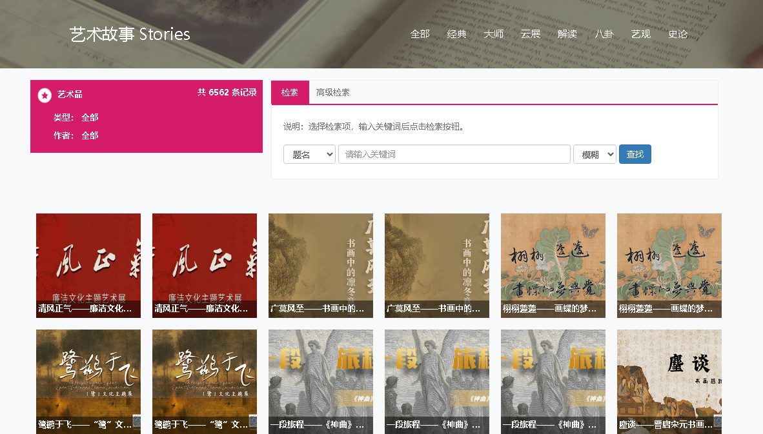Open the 全部 navigation item

pyautogui.click(x=420, y=34)
